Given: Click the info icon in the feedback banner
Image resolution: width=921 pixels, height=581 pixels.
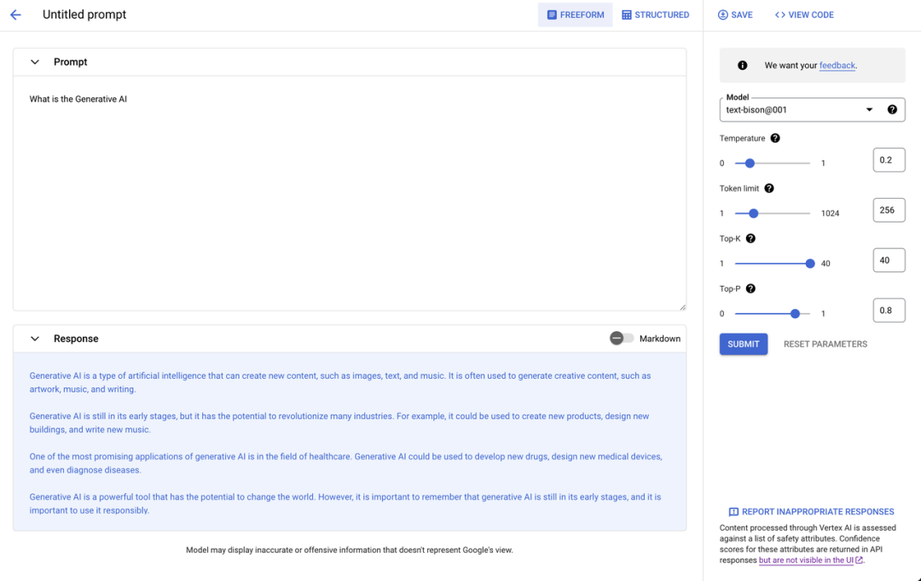Looking at the screenshot, I should [742, 65].
